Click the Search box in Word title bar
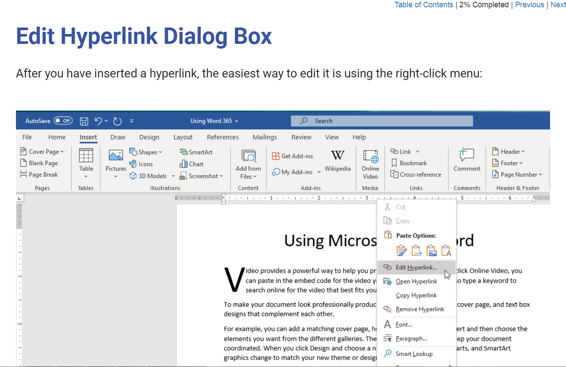This screenshot has width=566, height=367. pyautogui.click(x=382, y=121)
